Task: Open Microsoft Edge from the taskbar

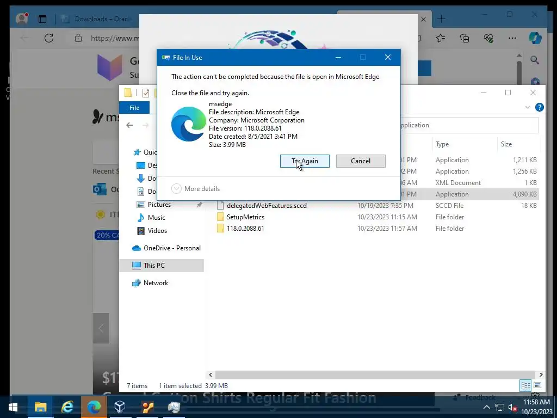Action: coord(94,407)
